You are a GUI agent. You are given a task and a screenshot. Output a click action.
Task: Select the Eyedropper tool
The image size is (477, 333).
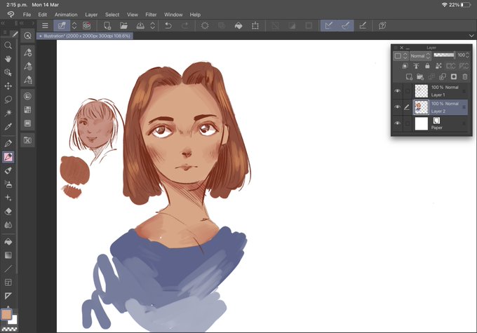point(8,126)
